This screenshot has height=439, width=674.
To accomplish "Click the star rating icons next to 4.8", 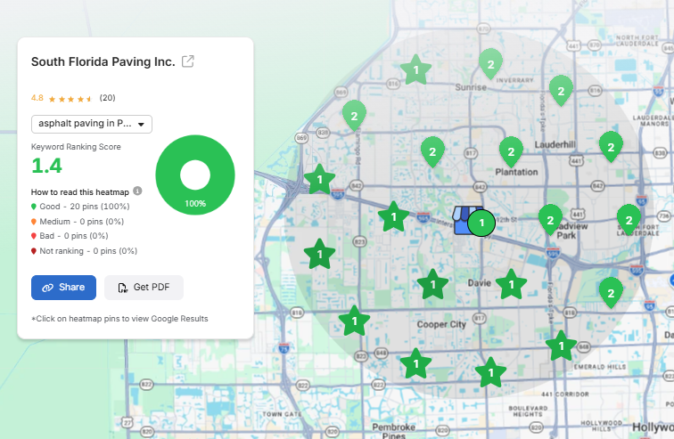I will pos(70,99).
